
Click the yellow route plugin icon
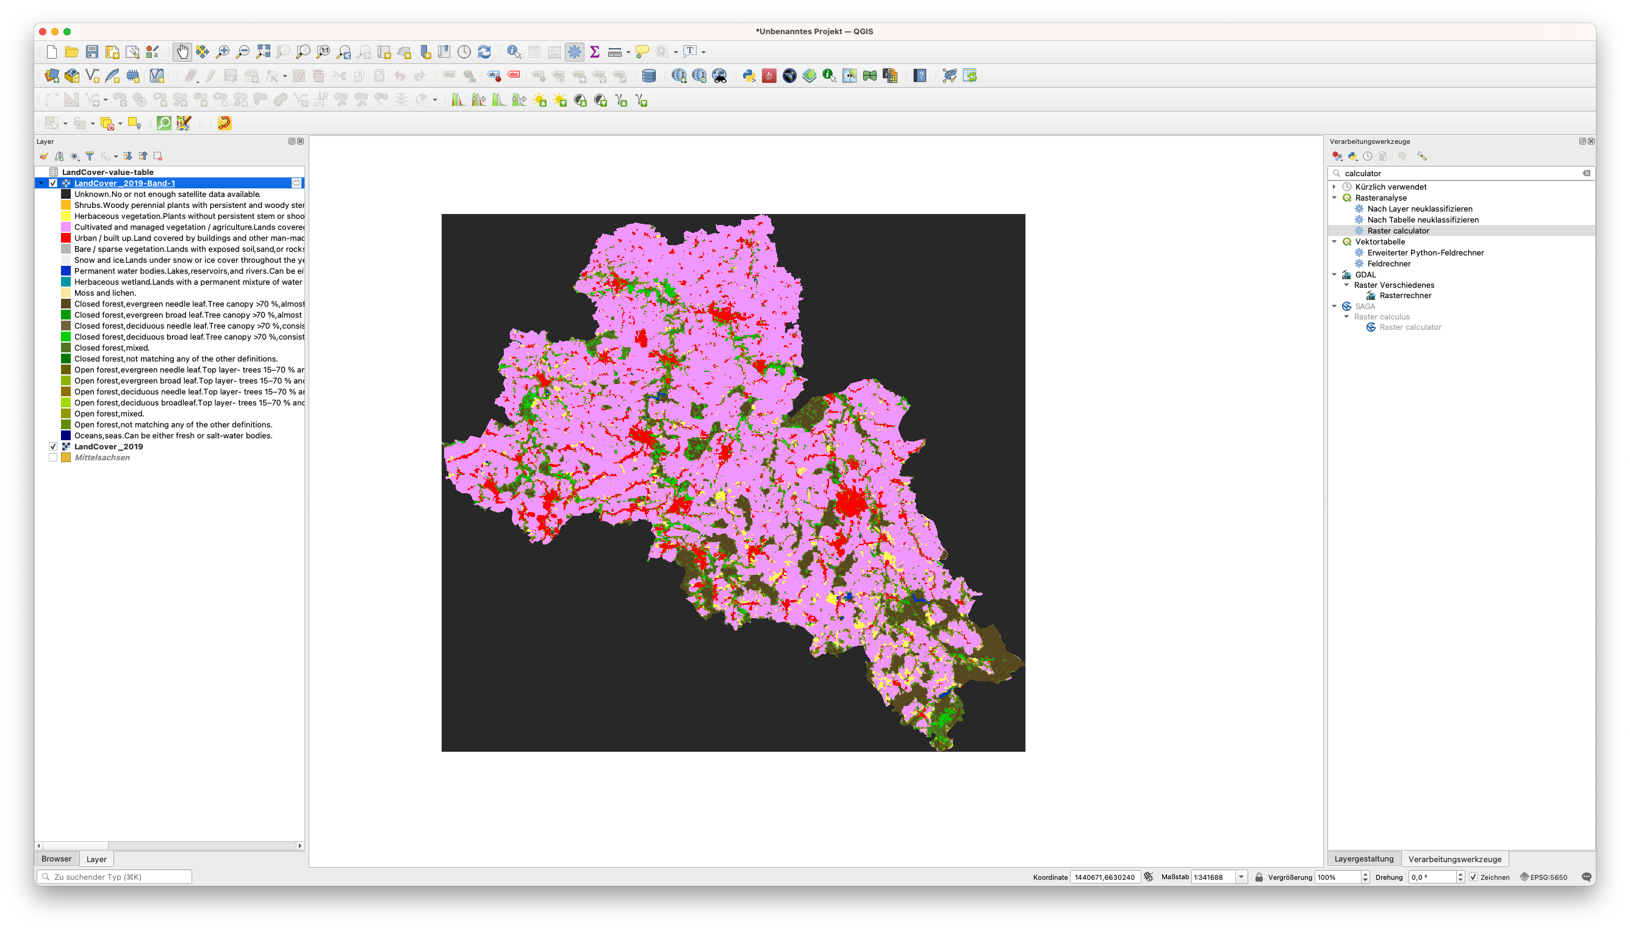click(224, 123)
